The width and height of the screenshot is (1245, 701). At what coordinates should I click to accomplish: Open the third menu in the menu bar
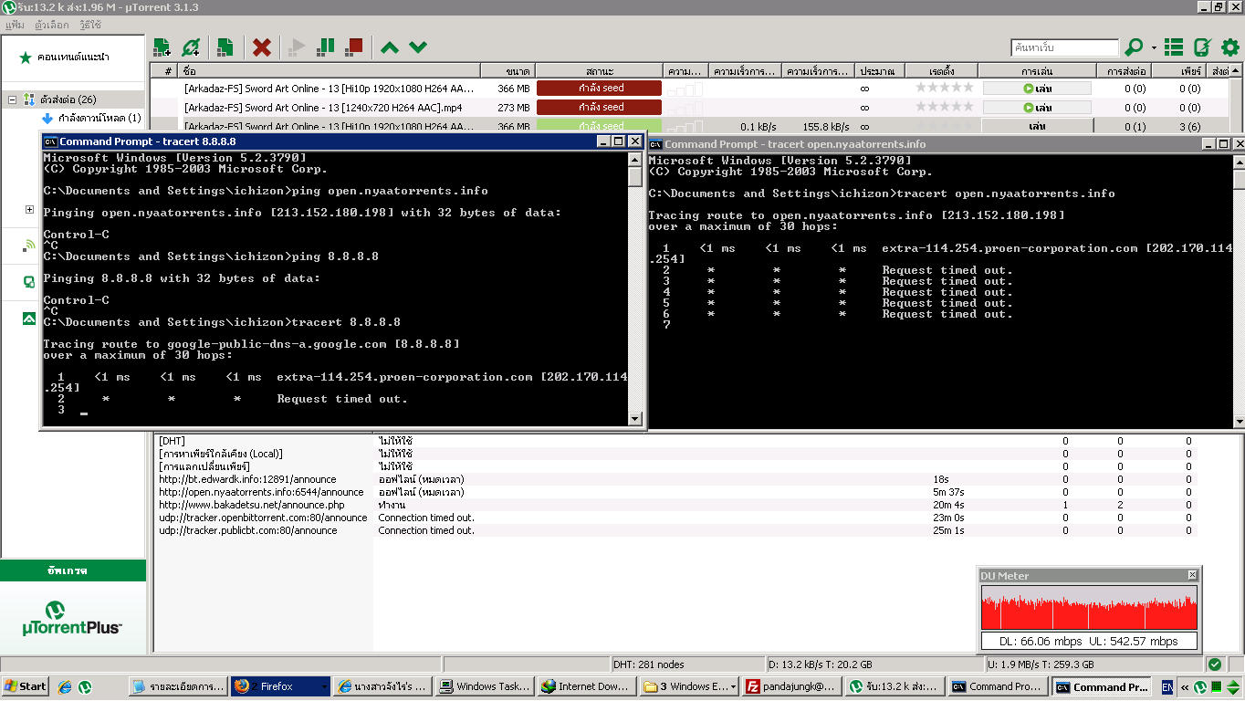coord(90,25)
